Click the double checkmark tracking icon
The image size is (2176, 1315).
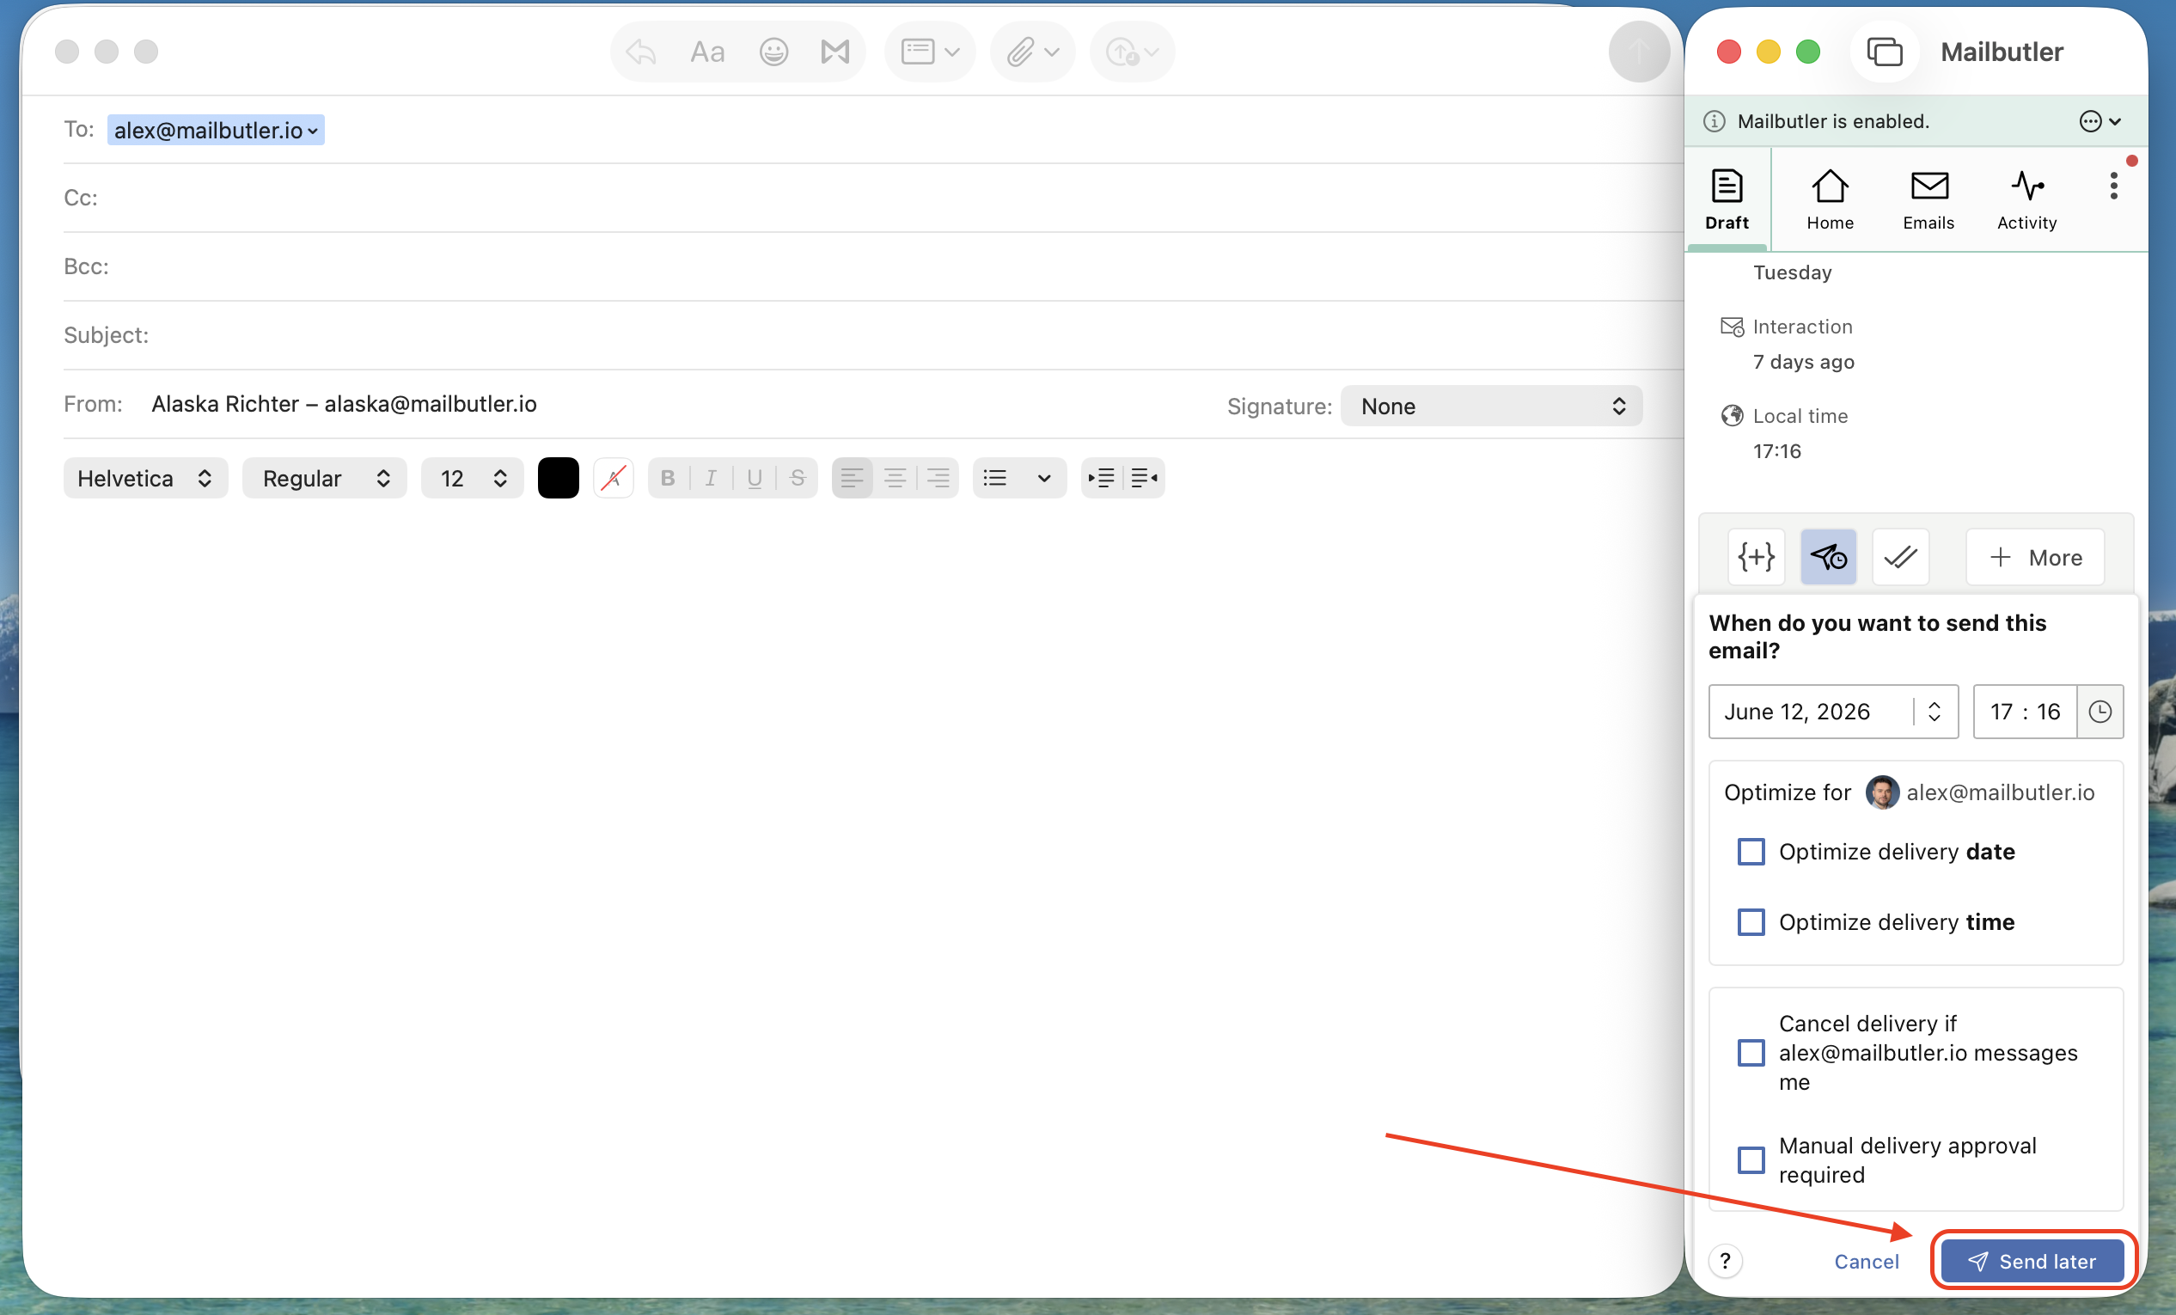[1900, 557]
